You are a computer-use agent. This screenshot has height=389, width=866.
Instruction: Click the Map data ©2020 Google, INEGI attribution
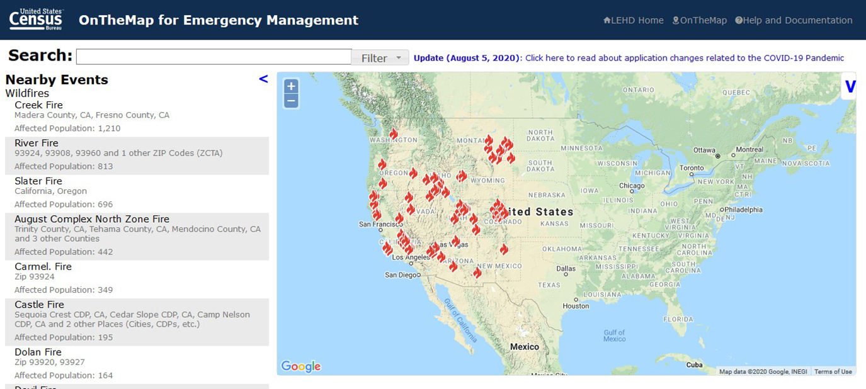(764, 371)
